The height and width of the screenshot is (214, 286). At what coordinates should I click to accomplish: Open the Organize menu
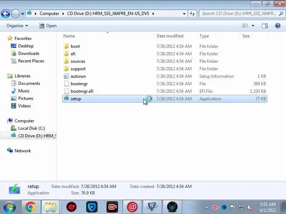point(17,26)
